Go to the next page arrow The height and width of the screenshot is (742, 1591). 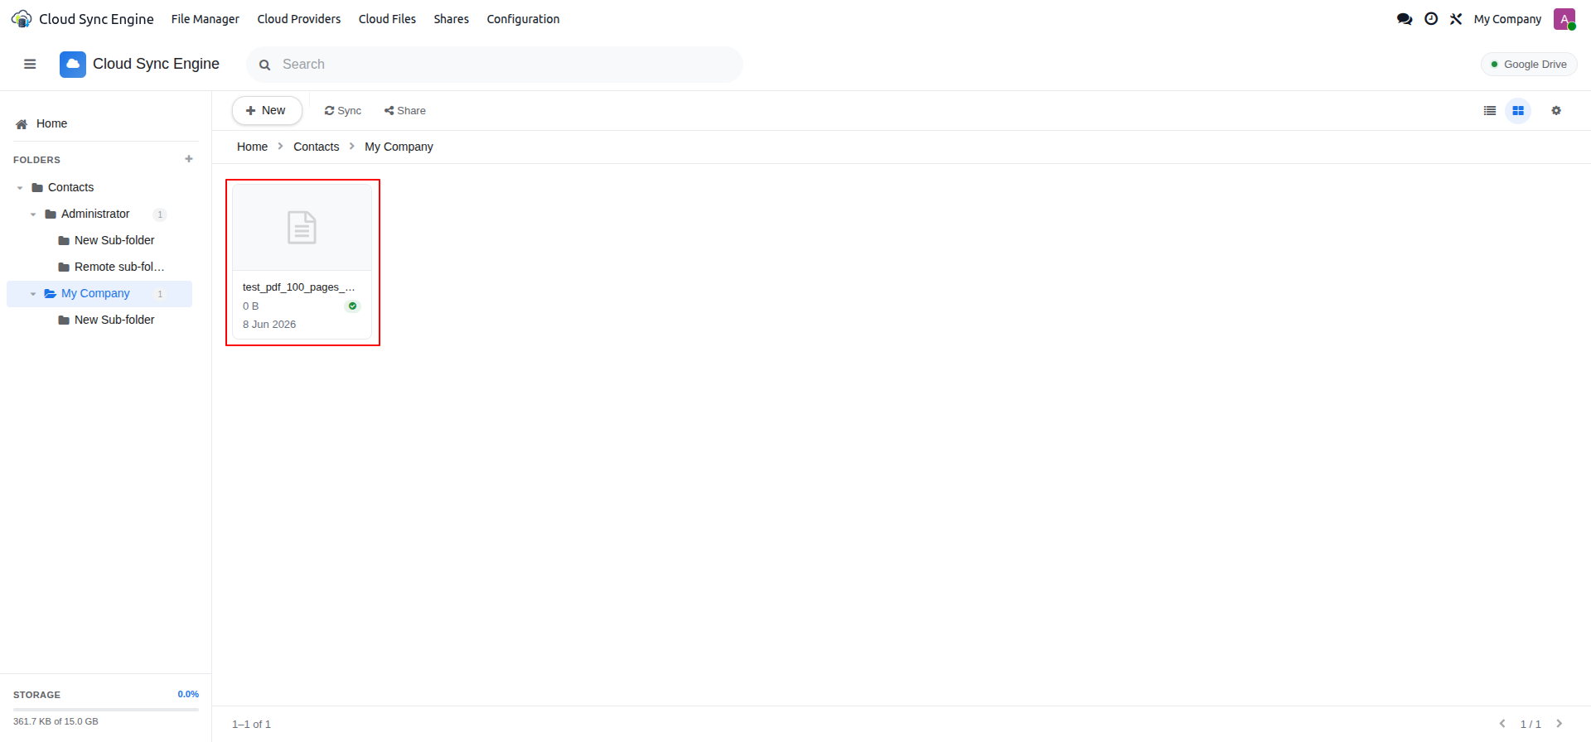pos(1559,724)
